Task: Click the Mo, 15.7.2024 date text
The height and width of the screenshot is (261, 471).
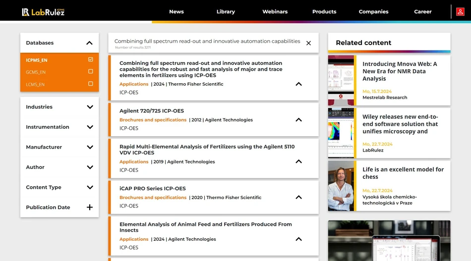Action: pos(377,91)
